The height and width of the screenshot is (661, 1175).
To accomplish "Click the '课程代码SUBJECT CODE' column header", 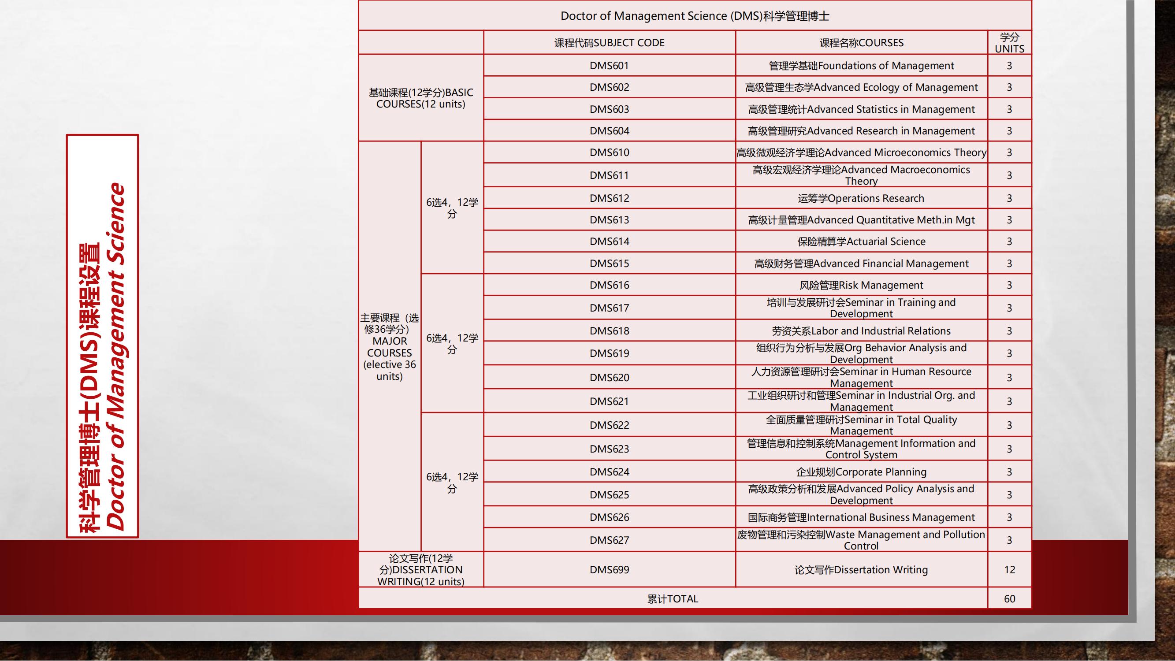I will pos(610,42).
